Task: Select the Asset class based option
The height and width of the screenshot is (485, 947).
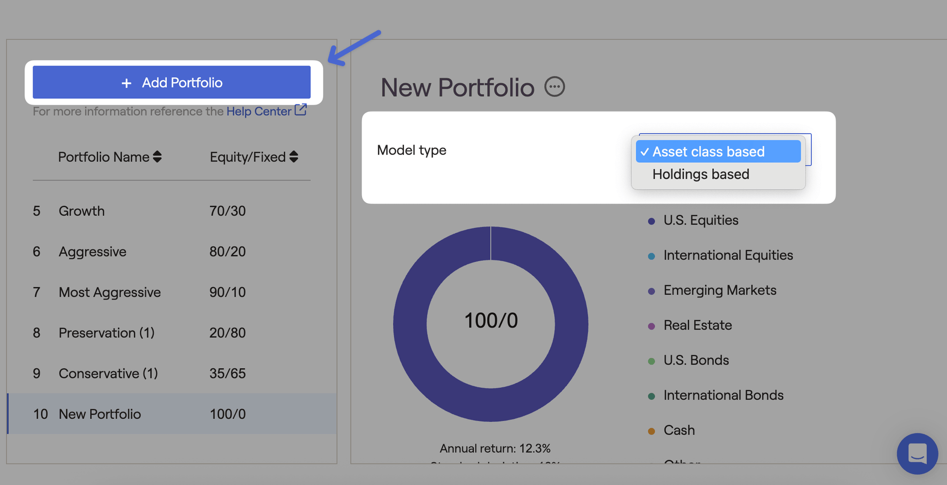Action: 718,151
